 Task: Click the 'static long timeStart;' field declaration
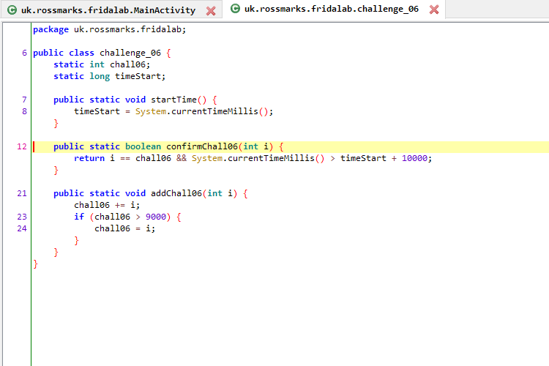pyautogui.click(x=109, y=76)
